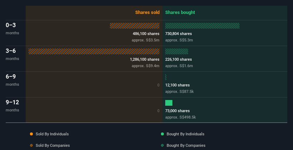Click the 226,100 shares value
Viewport: 293px width, 150px height.
pos(178,59)
